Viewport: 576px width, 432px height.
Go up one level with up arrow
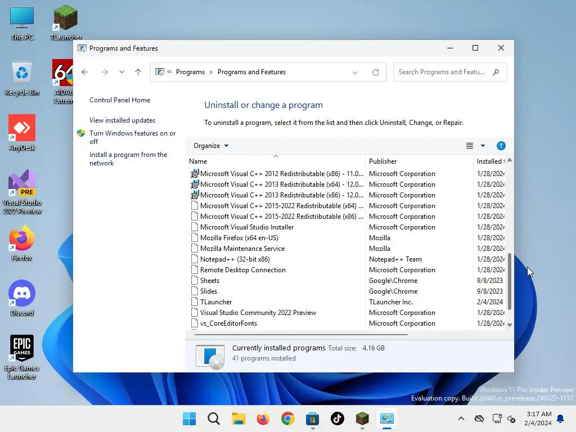(x=138, y=72)
